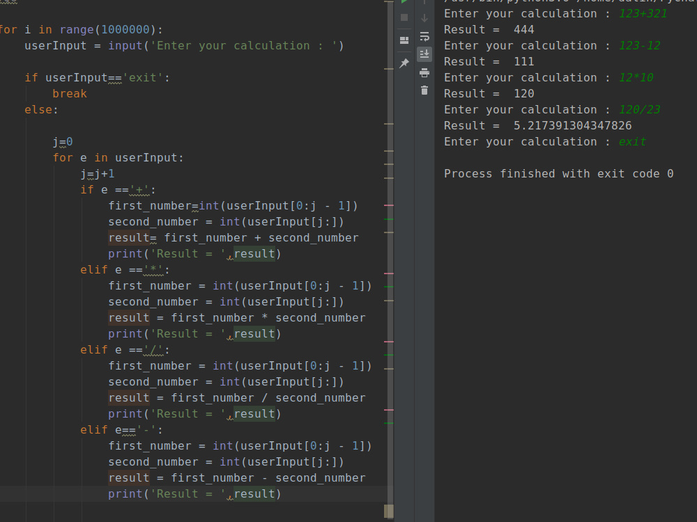The image size is (697, 522).
Task: Click 'result = first_number / second_number' line
Action: tap(237, 397)
